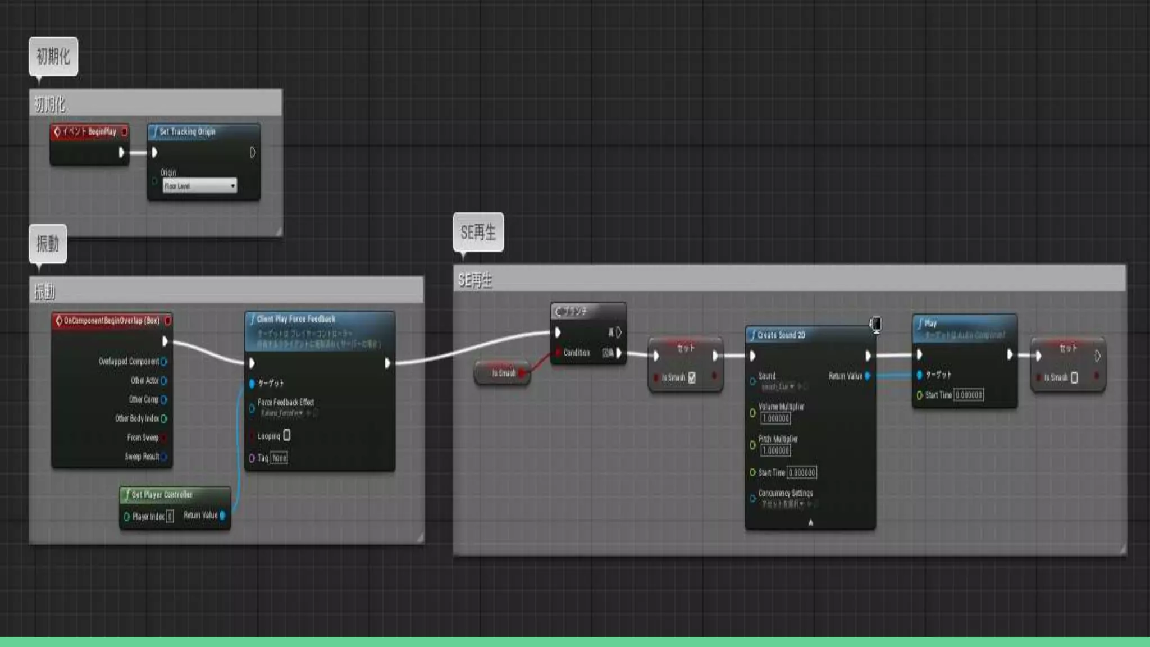Uncheck Is Smash in the first Set node
The height and width of the screenshot is (647, 1150).
(x=692, y=377)
